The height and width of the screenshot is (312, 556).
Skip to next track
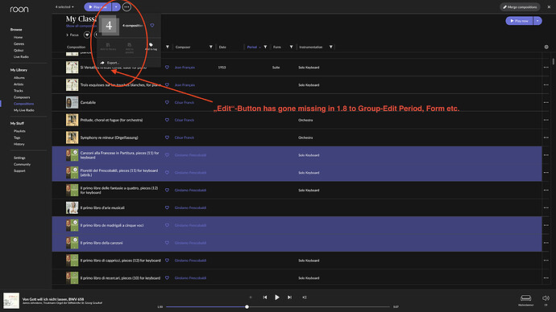click(289, 298)
